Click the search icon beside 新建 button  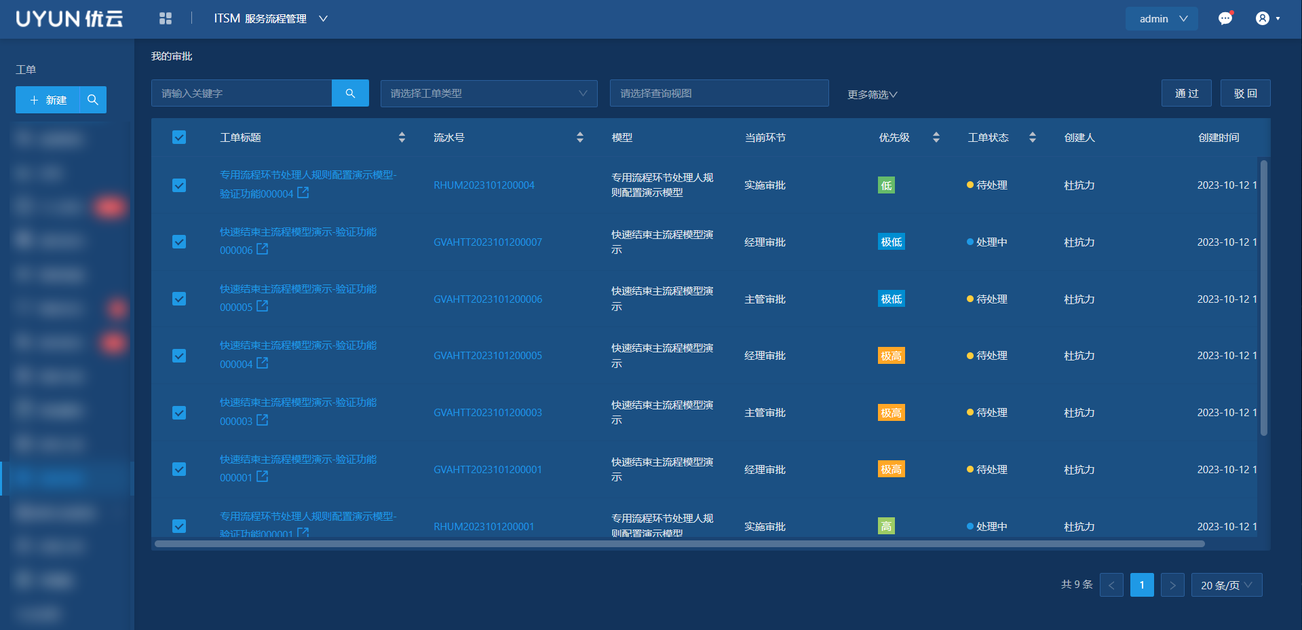tap(93, 100)
